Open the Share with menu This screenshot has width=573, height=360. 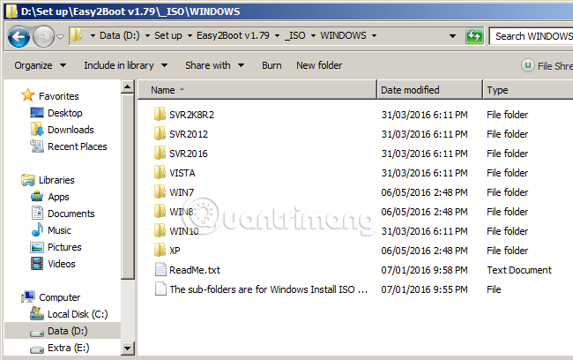tap(214, 65)
